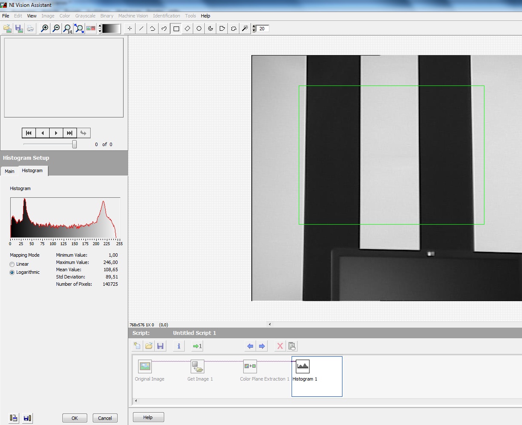Open script with folder icon in Script toolbar
This screenshot has width=522, height=425.
149,346
